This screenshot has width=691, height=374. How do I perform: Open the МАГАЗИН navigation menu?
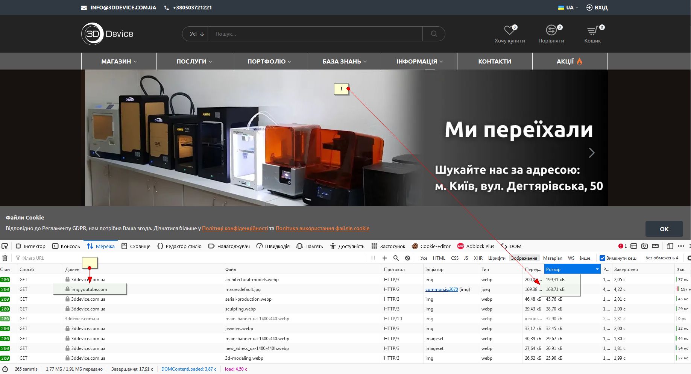(x=119, y=61)
